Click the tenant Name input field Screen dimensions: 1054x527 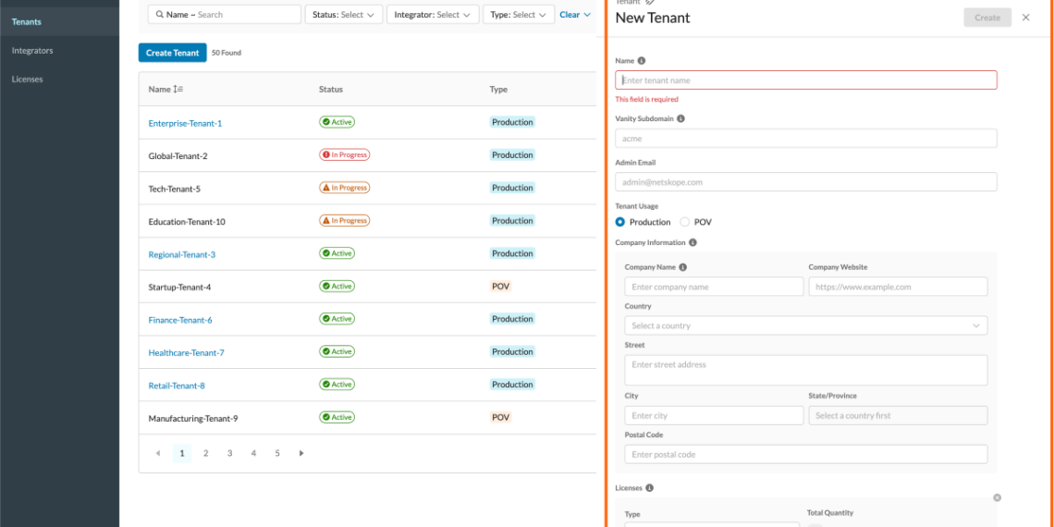point(806,80)
